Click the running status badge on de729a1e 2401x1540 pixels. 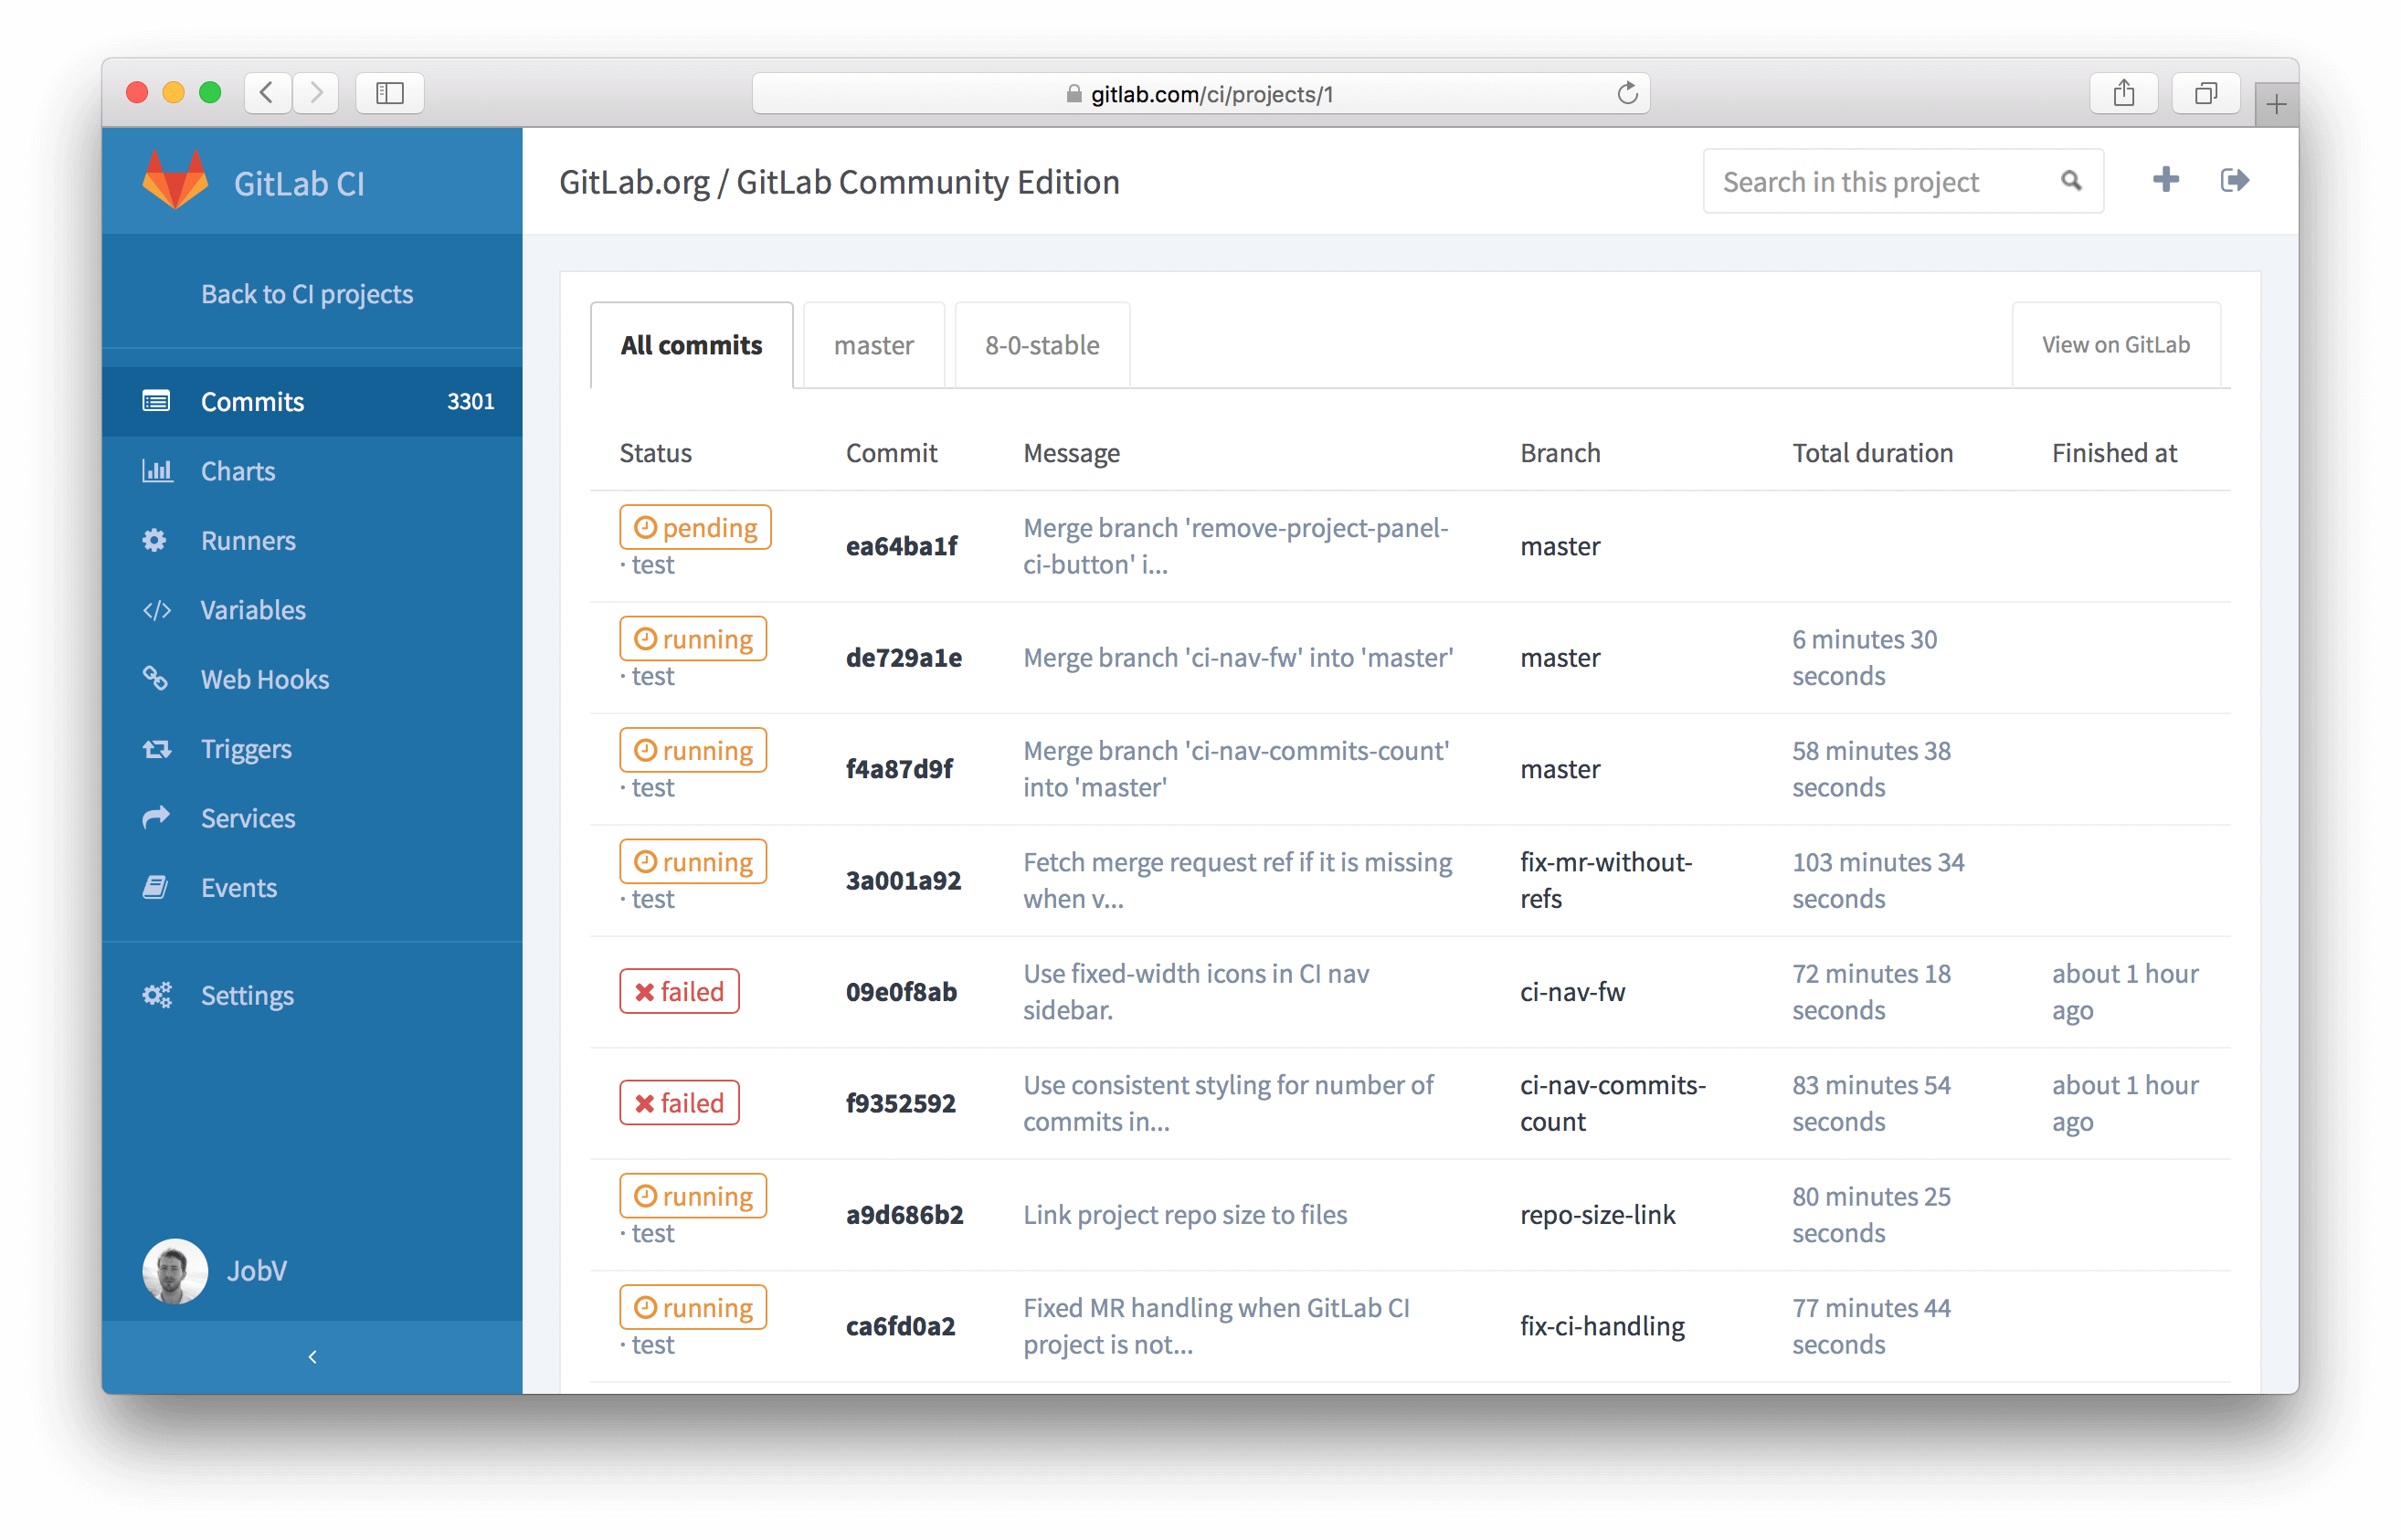pos(690,638)
